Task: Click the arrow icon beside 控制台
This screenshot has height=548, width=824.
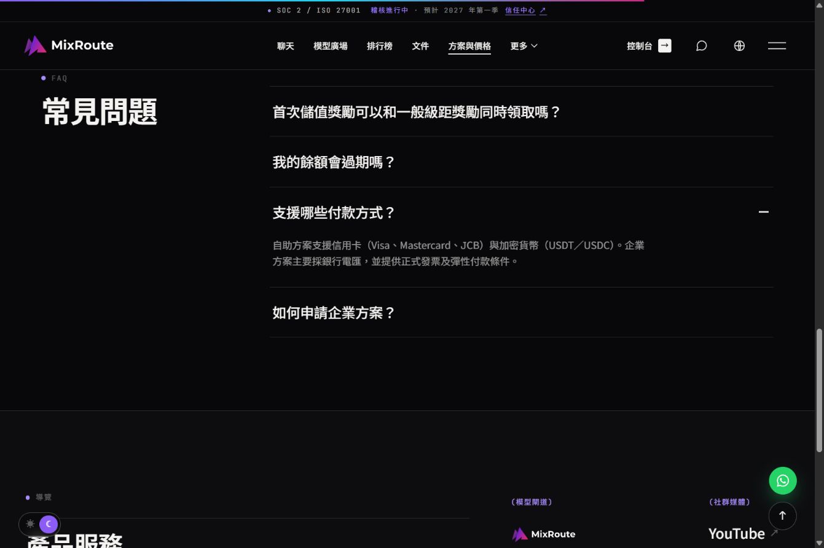Action: pos(665,45)
